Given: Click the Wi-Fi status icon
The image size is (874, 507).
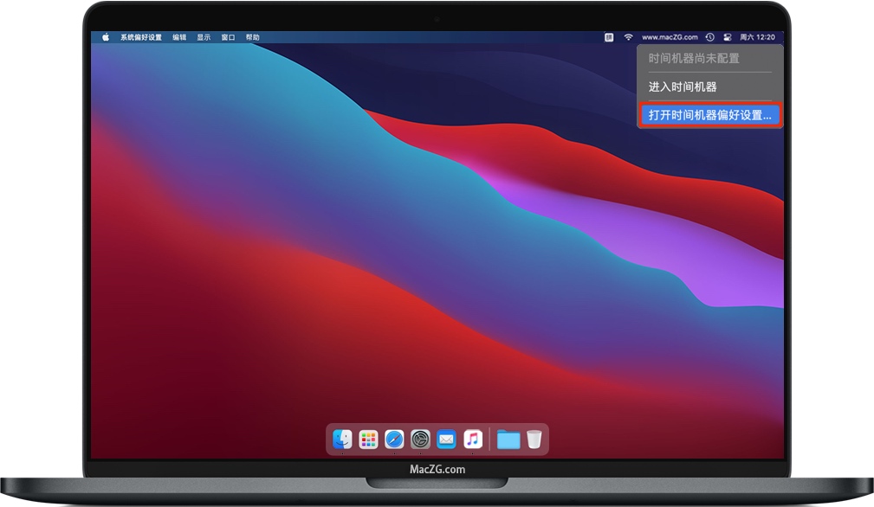Looking at the screenshot, I should click(628, 37).
